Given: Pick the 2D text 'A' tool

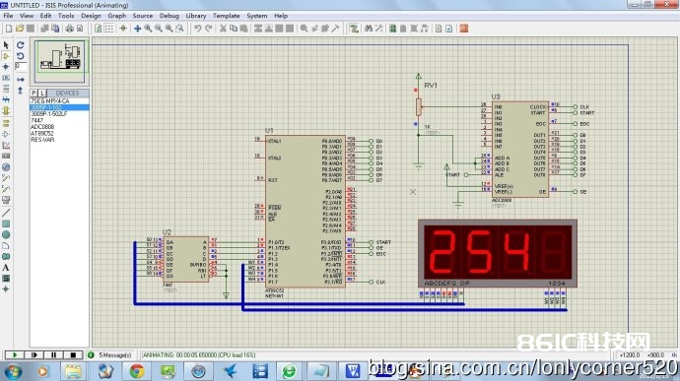Looking at the screenshot, I should (6, 268).
